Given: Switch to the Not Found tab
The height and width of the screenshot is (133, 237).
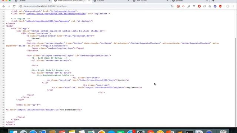Looking at the screenshot, I should pos(151,1).
